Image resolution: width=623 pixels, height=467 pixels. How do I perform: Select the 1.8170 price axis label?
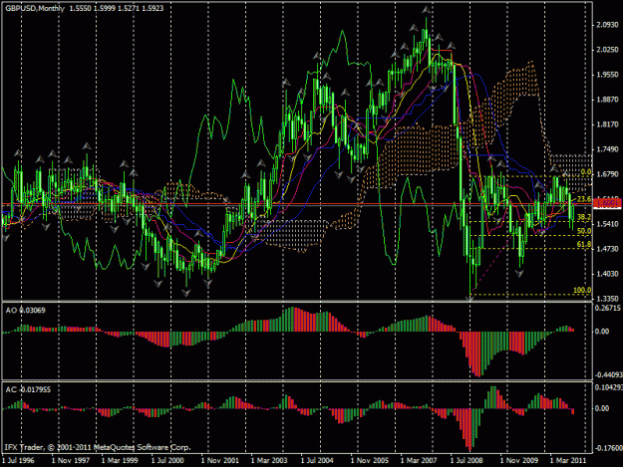(x=607, y=124)
